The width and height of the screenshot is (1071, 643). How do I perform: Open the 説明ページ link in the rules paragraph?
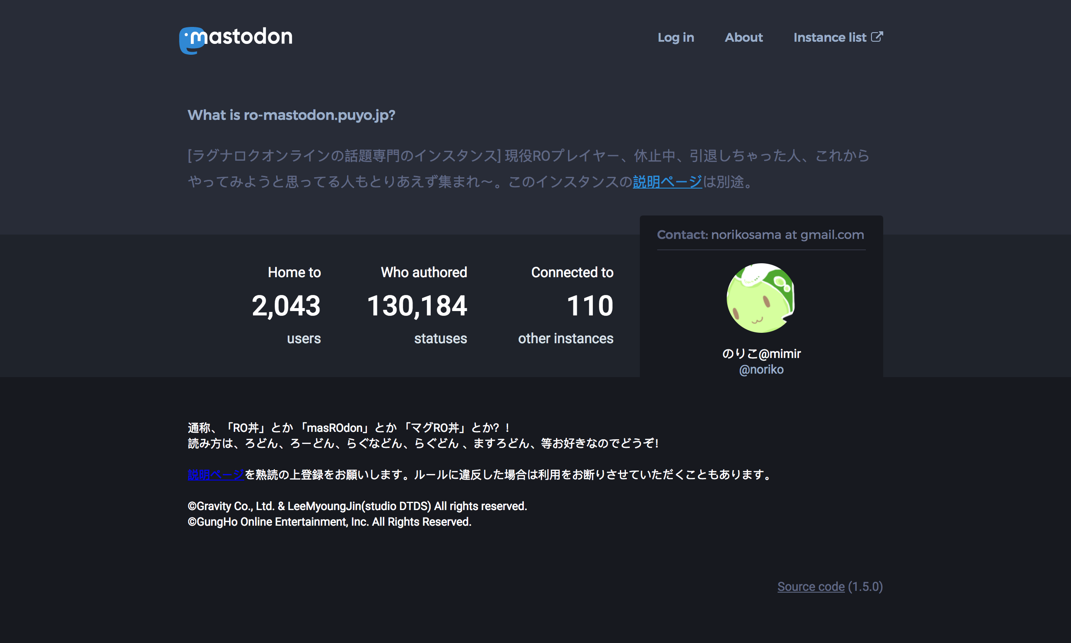[x=216, y=474]
